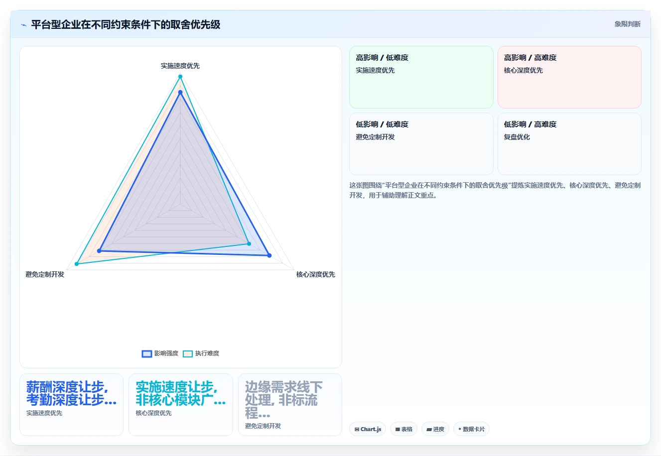The width and height of the screenshot is (661, 456).
Task: Click the chart title 平台型企业在不同约束条件下的取舍优先级
Action: click(126, 24)
